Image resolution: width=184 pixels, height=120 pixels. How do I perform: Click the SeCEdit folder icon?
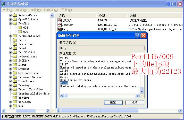click(x=15, y=61)
